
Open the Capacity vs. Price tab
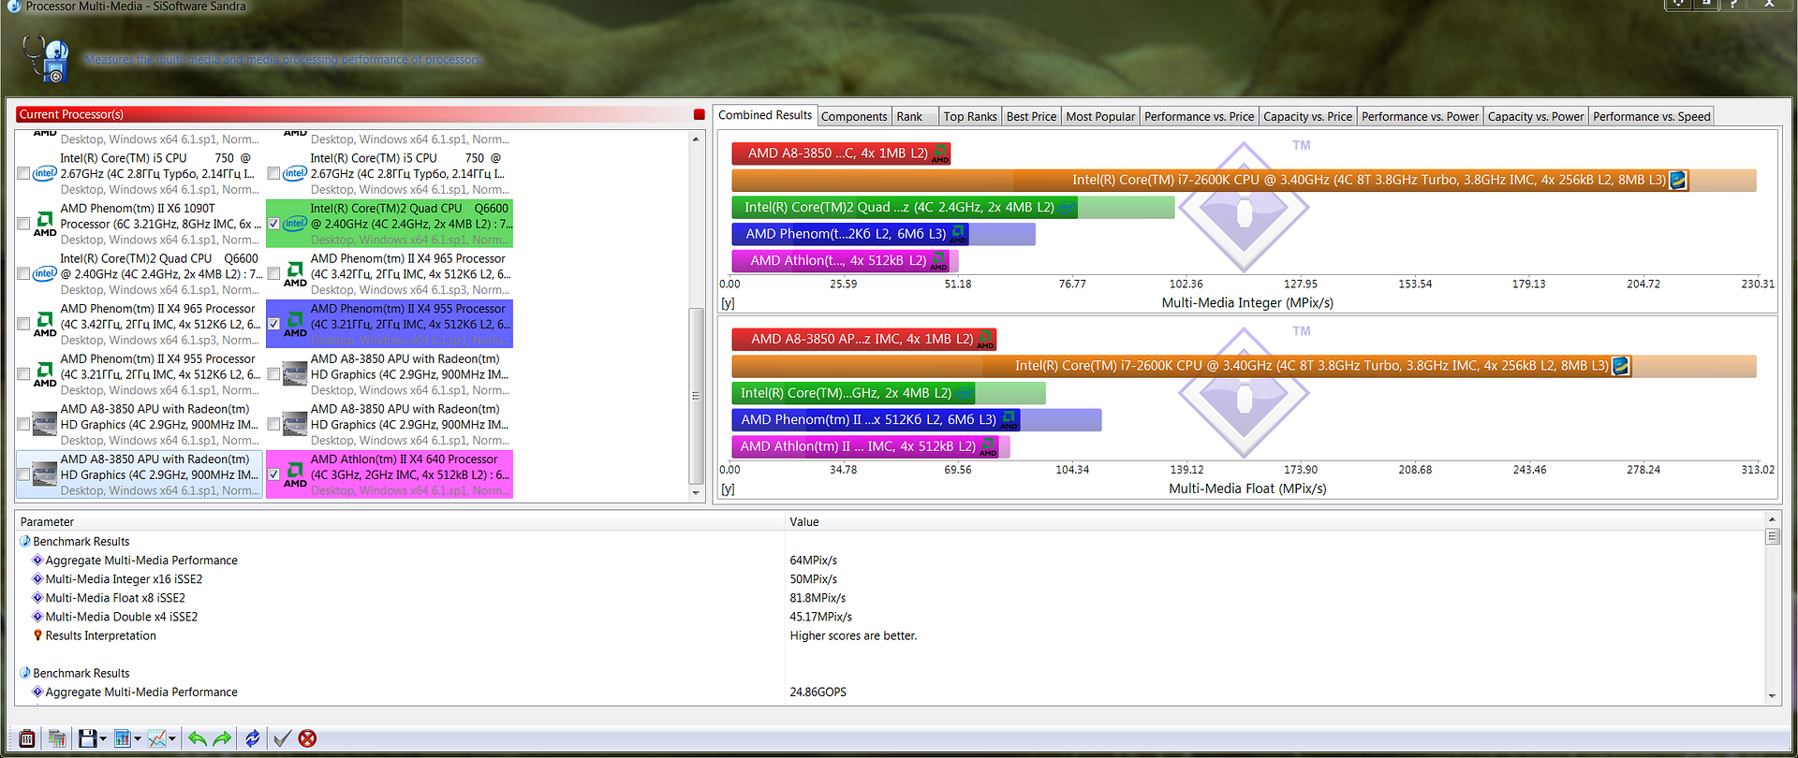pos(1307,116)
